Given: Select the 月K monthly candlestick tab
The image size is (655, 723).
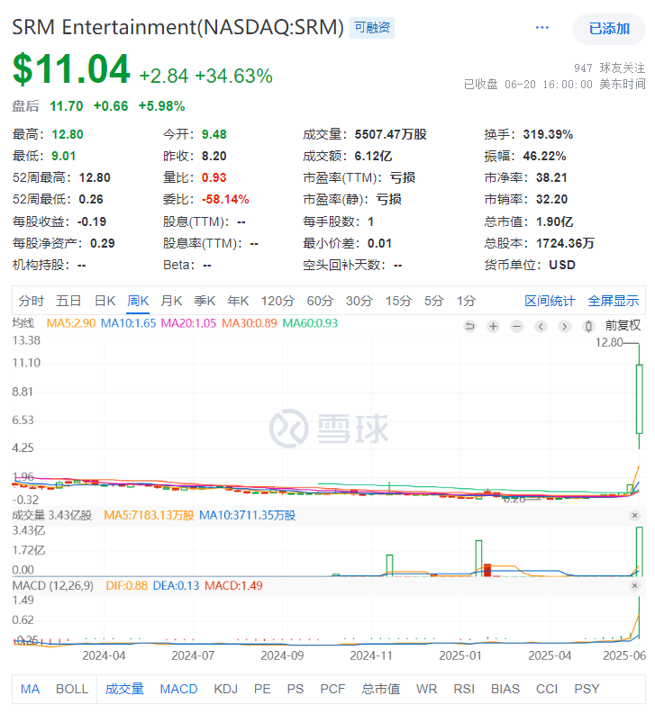Looking at the screenshot, I should (x=171, y=301).
